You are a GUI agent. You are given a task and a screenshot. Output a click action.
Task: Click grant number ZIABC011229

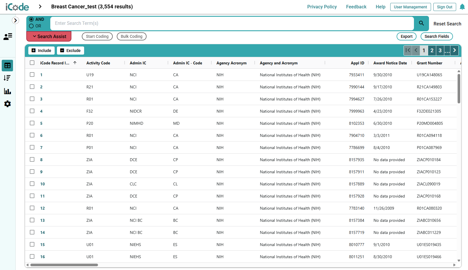click(x=429, y=232)
